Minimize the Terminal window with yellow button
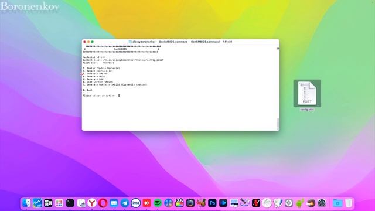375x211 pixels. click(88, 42)
